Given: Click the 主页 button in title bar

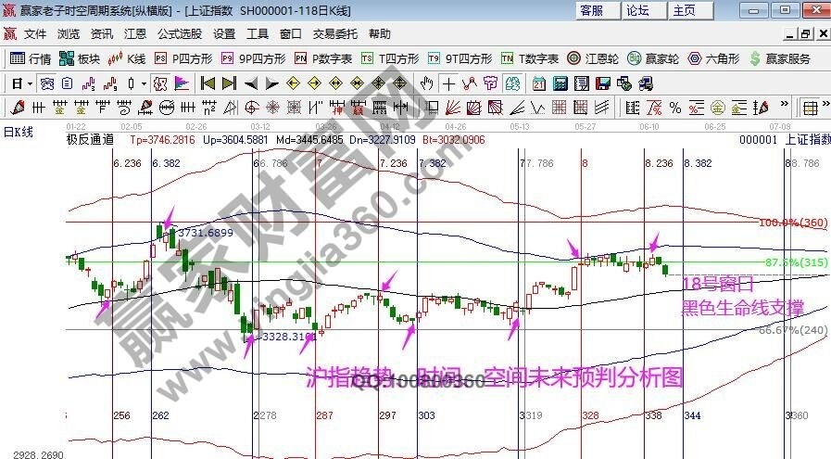Looking at the screenshot, I should [x=689, y=10].
